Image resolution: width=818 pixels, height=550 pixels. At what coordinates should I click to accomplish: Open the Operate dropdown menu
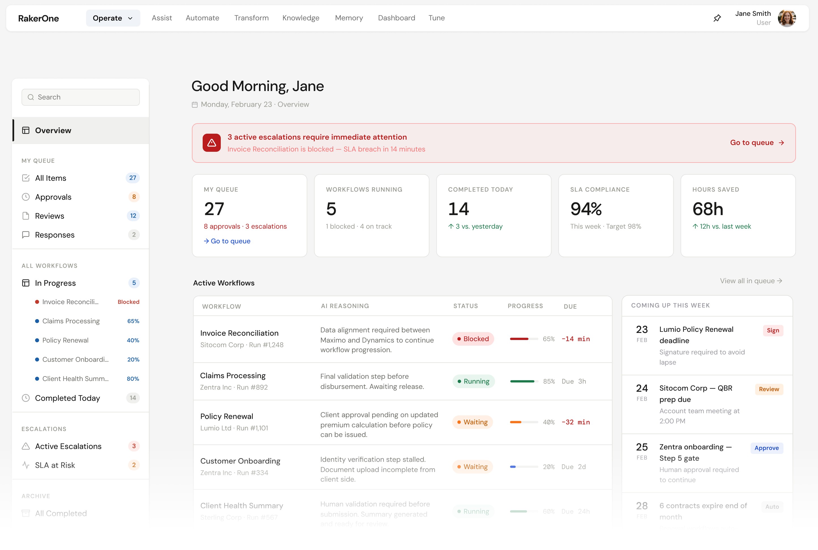[x=113, y=18]
